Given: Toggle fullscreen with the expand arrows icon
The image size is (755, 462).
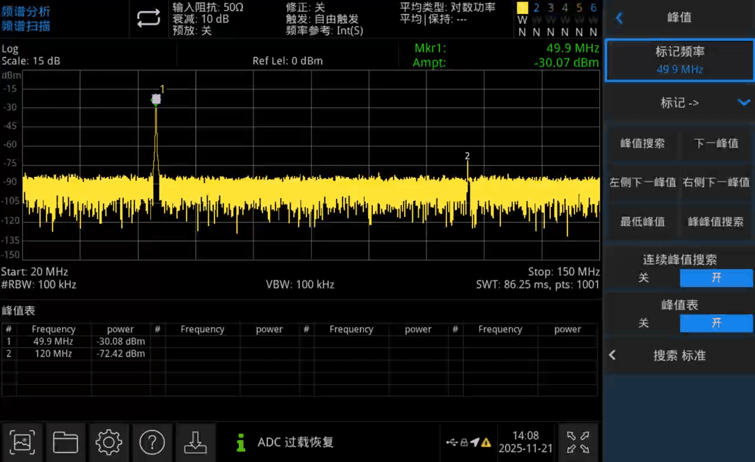Looking at the screenshot, I should pyautogui.click(x=577, y=442).
